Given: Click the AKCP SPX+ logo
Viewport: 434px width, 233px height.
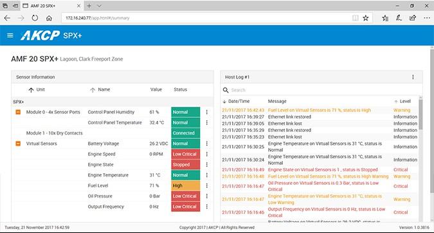Looking at the screenshot, I should coord(51,35).
